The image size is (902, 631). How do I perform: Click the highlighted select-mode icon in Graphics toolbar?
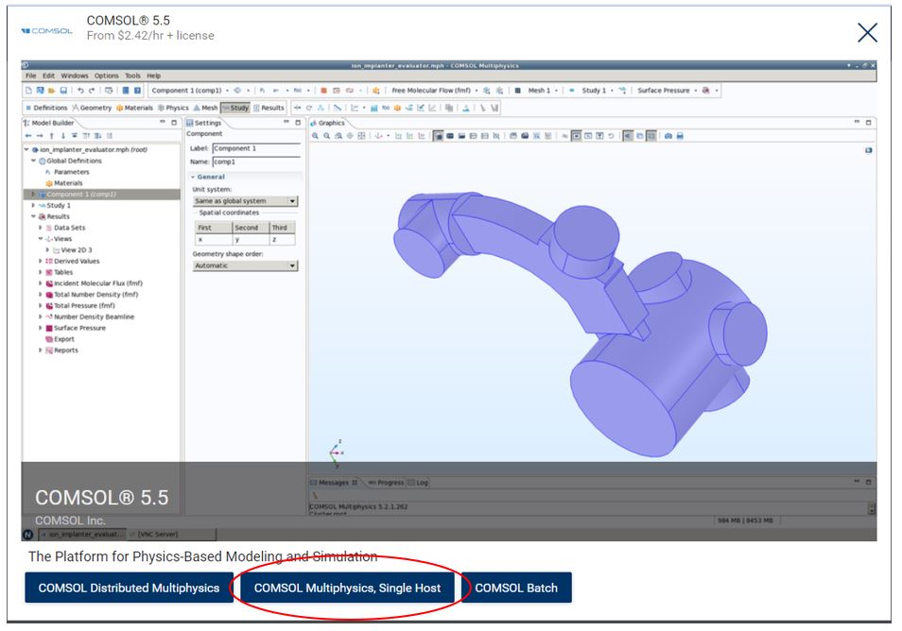(x=438, y=136)
